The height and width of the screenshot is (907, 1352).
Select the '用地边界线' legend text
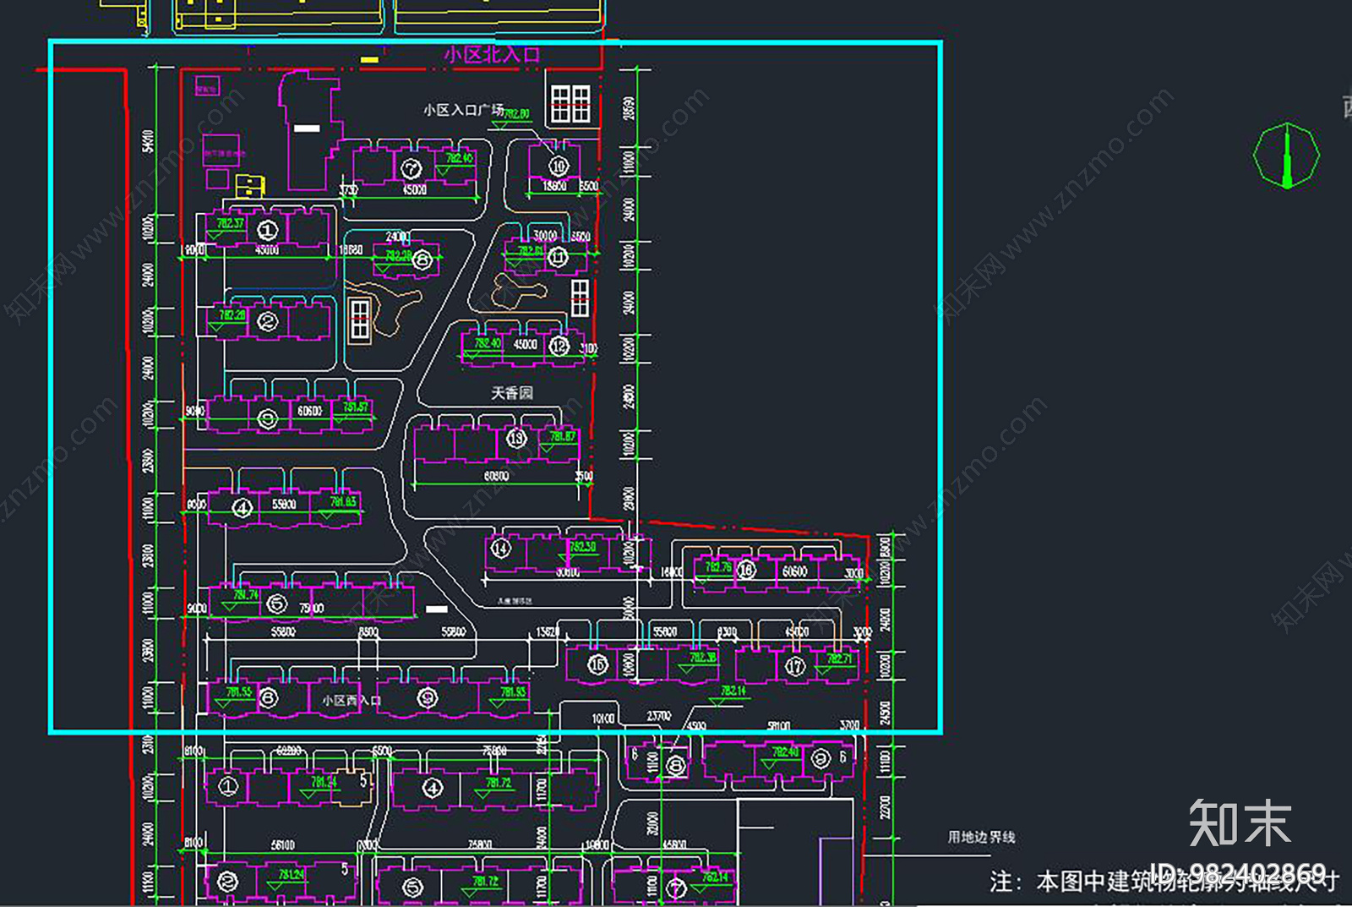pos(981,837)
